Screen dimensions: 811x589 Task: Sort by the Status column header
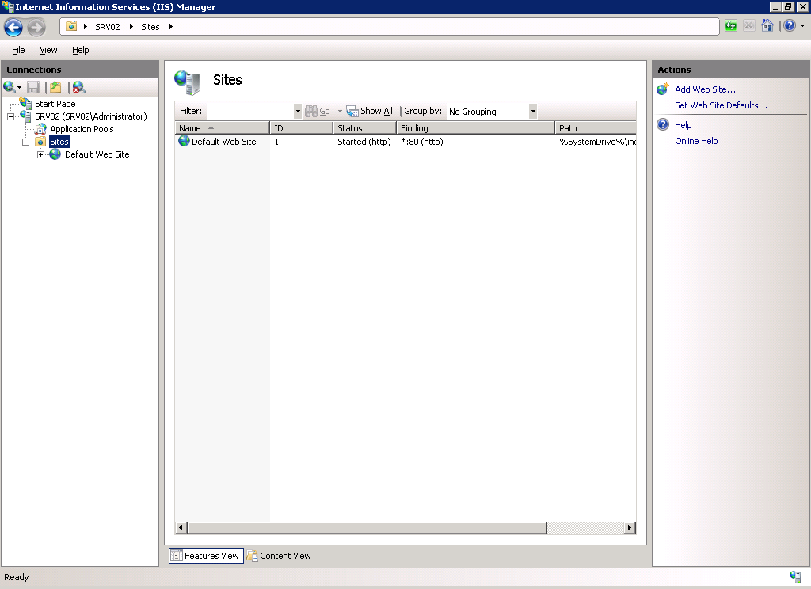point(364,127)
